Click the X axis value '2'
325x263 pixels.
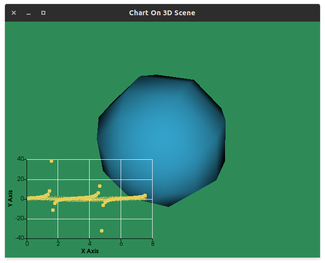58,244
